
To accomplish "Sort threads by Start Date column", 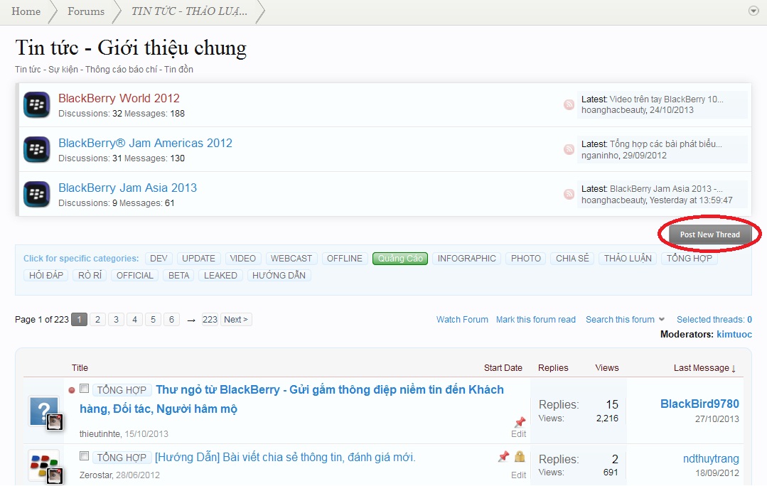I will coord(503,367).
